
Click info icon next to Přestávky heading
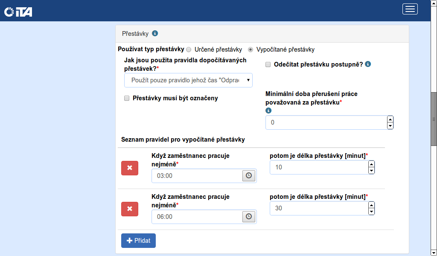click(155, 33)
